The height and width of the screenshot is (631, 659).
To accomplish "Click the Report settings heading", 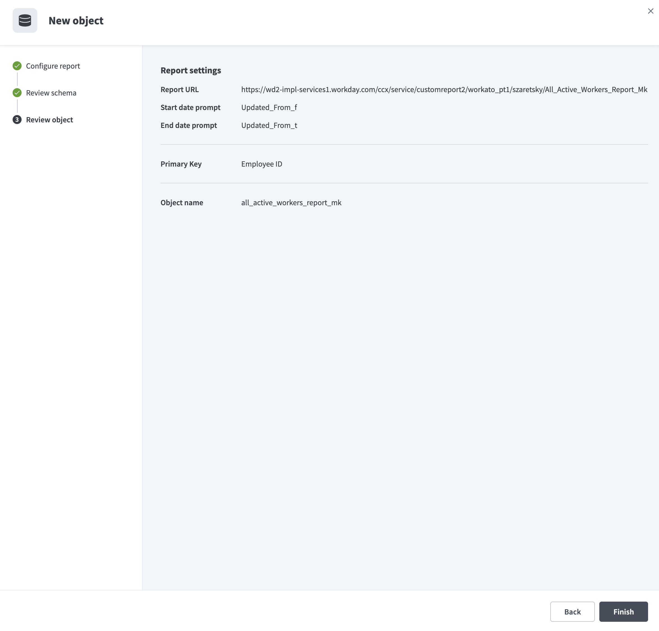I will (x=191, y=70).
